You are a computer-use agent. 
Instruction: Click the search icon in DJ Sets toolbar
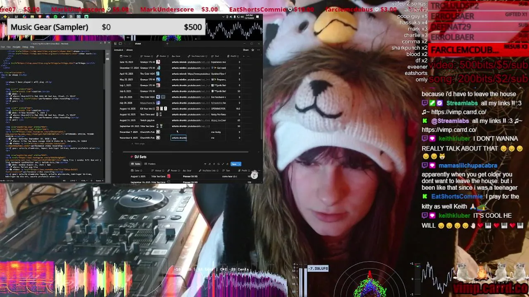pos(218,164)
